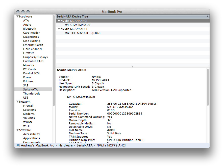Click Hardware in the path bar
Viewport: 224px width, 168px height.
click(65, 145)
